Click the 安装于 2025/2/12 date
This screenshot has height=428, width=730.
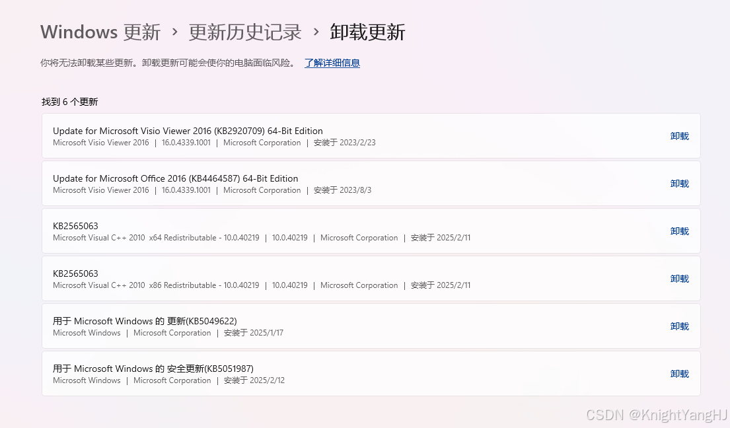[254, 380]
